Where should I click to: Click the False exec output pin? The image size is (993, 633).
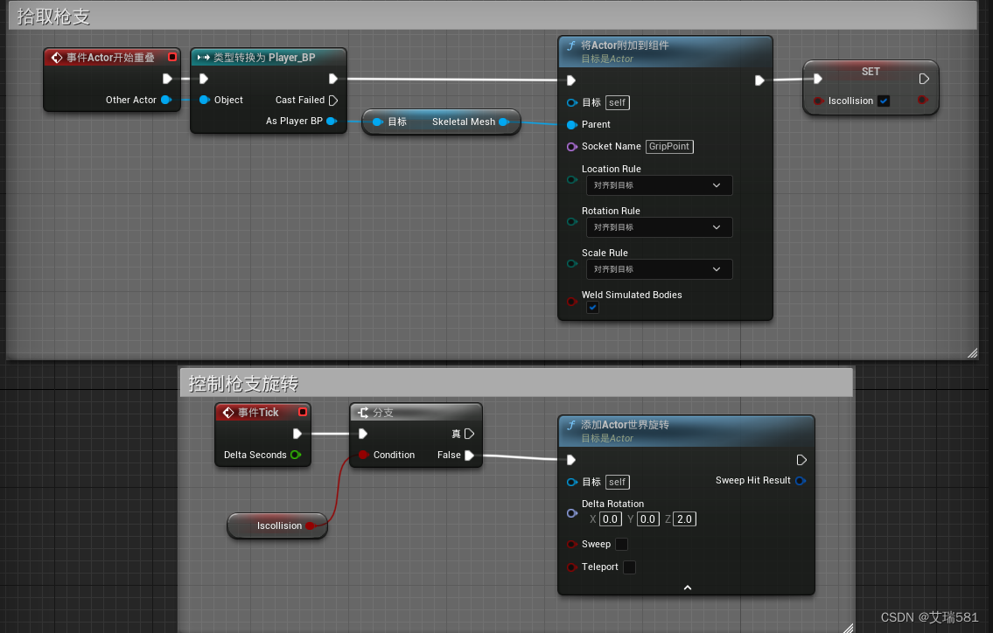(x=469, y=456)
